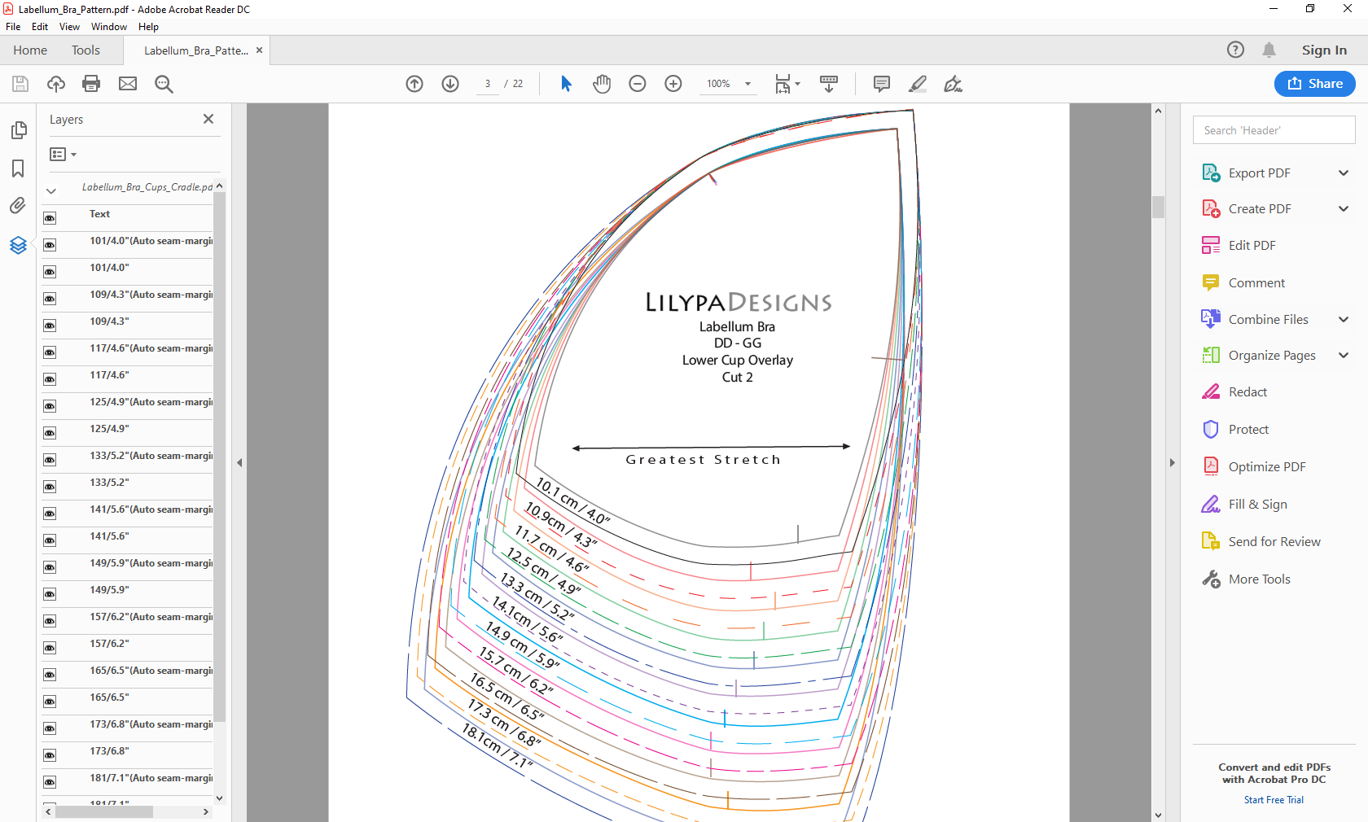The width and height of the screenshot is (1368, 822).
Task: Open the sign document pen tool
Action: point(953,84)
